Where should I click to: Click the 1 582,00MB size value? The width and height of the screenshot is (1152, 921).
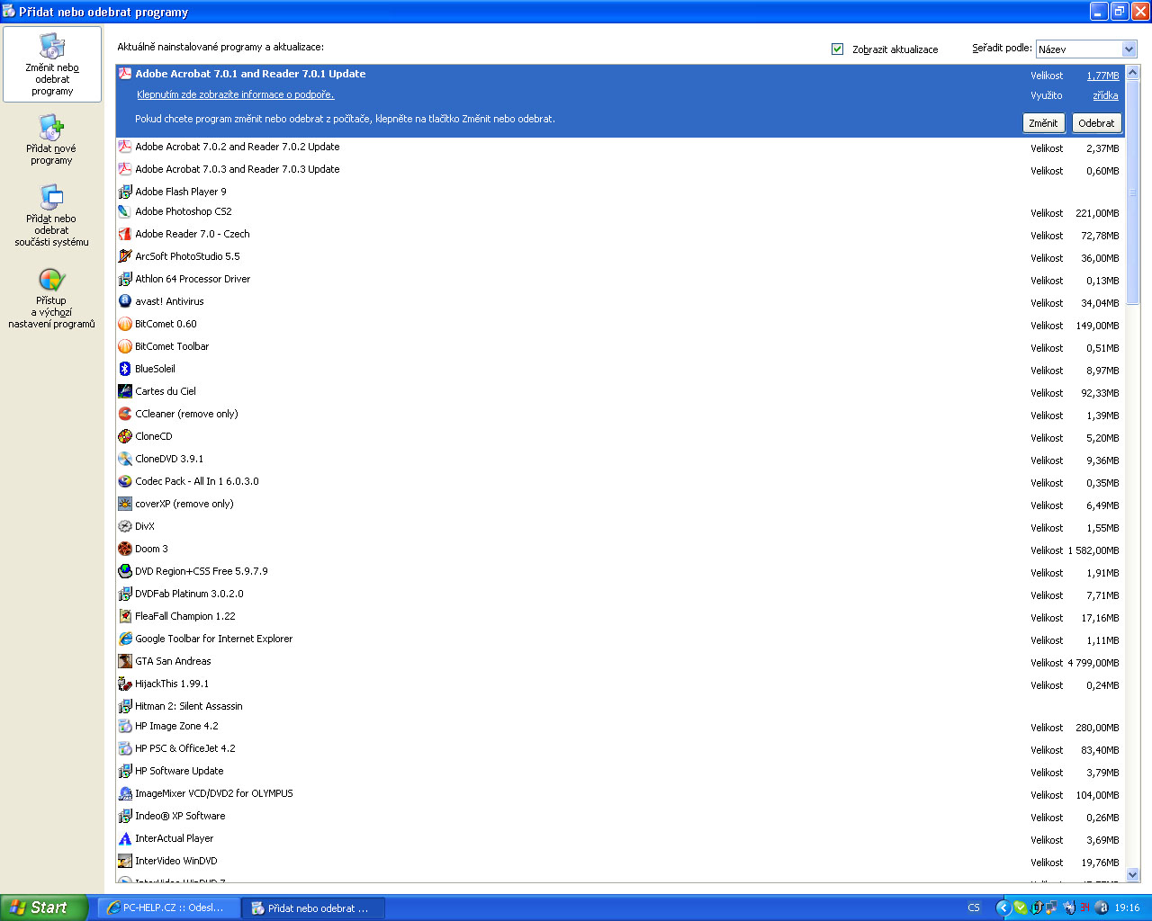coord(1093,550)
